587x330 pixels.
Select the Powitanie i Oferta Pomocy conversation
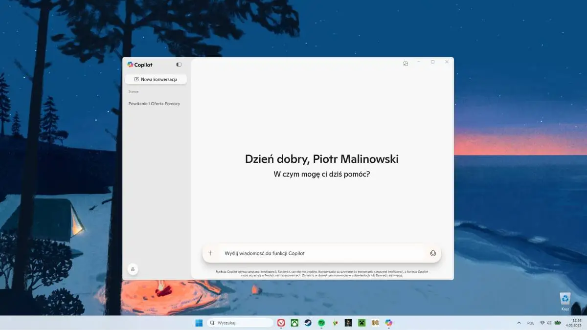156,104
